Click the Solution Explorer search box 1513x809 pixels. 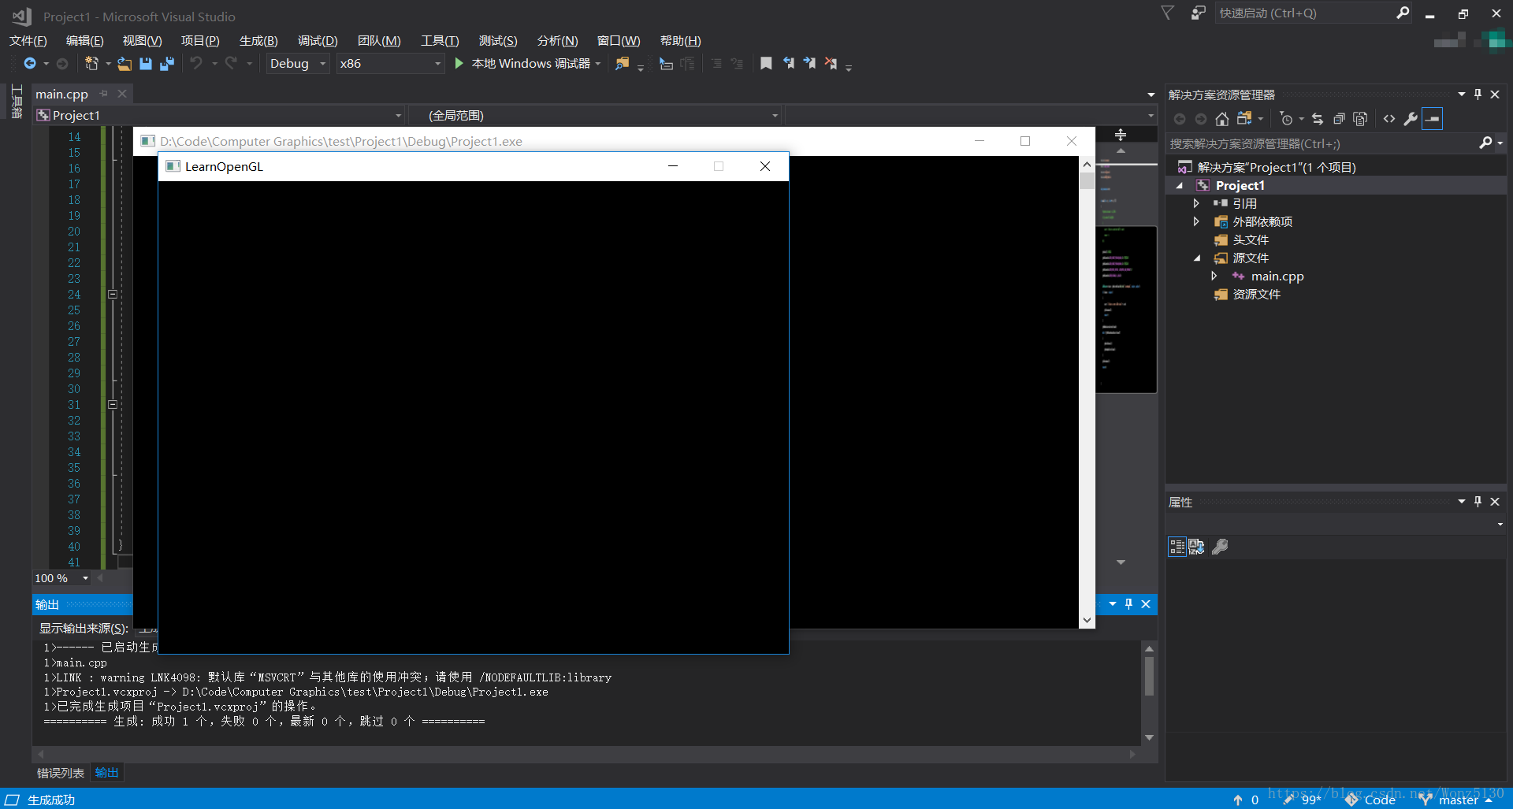(1324, 143)
